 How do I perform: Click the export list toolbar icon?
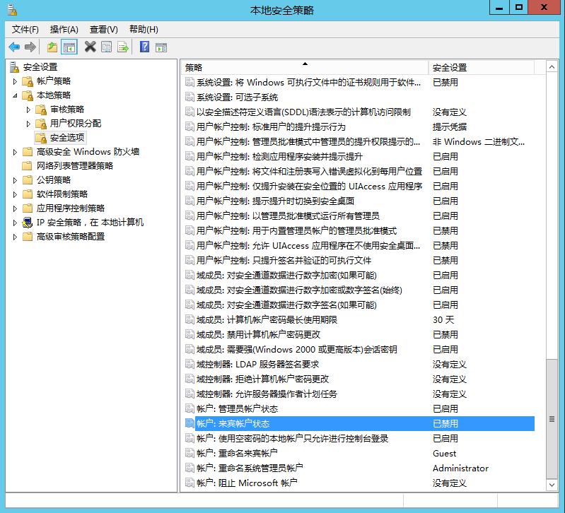(x=123, y=47)
